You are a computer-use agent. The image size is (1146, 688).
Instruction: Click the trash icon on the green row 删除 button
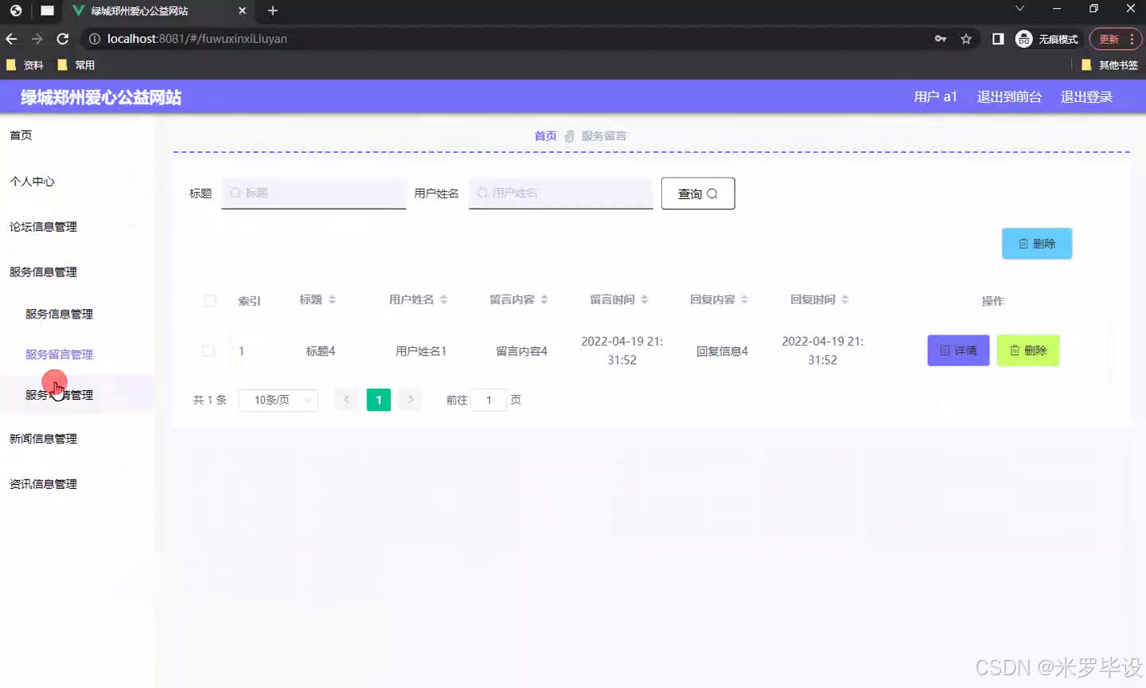point(1015,350)
